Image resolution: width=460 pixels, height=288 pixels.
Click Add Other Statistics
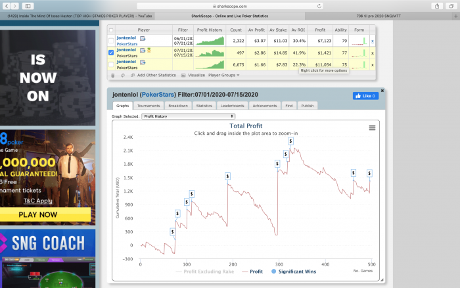153,75
